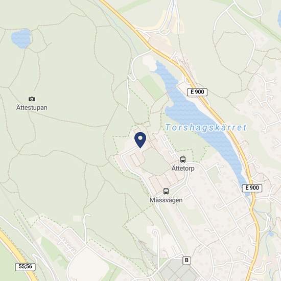Open the Mässvägen stop name label
Screen dimensions: 281x281
[x=166, y=200]
